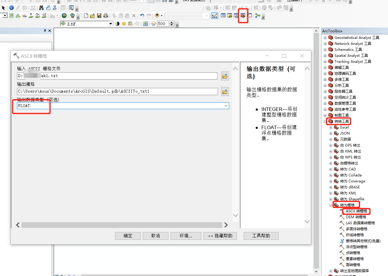Open the 3.tif layer dropdown

coord(111,24)
